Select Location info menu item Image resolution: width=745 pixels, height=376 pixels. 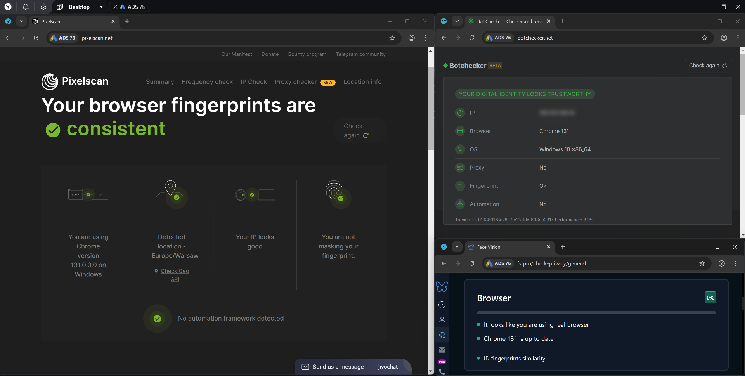[x=362, y=82]
